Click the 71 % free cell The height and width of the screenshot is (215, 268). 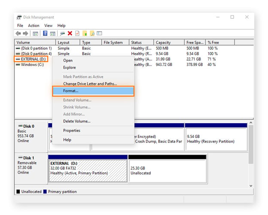212,59
